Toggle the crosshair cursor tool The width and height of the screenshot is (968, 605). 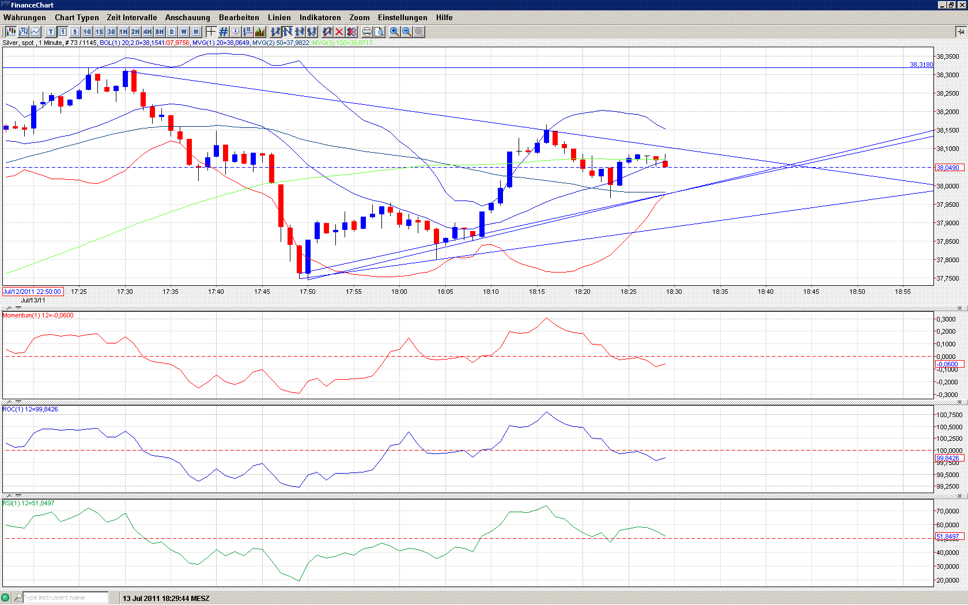[x=211, y=32]
